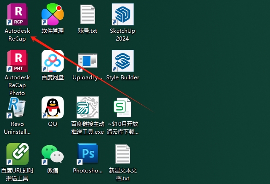
Task: Select the 百度链接主动推送工具.exe icon
Action: 88,107
